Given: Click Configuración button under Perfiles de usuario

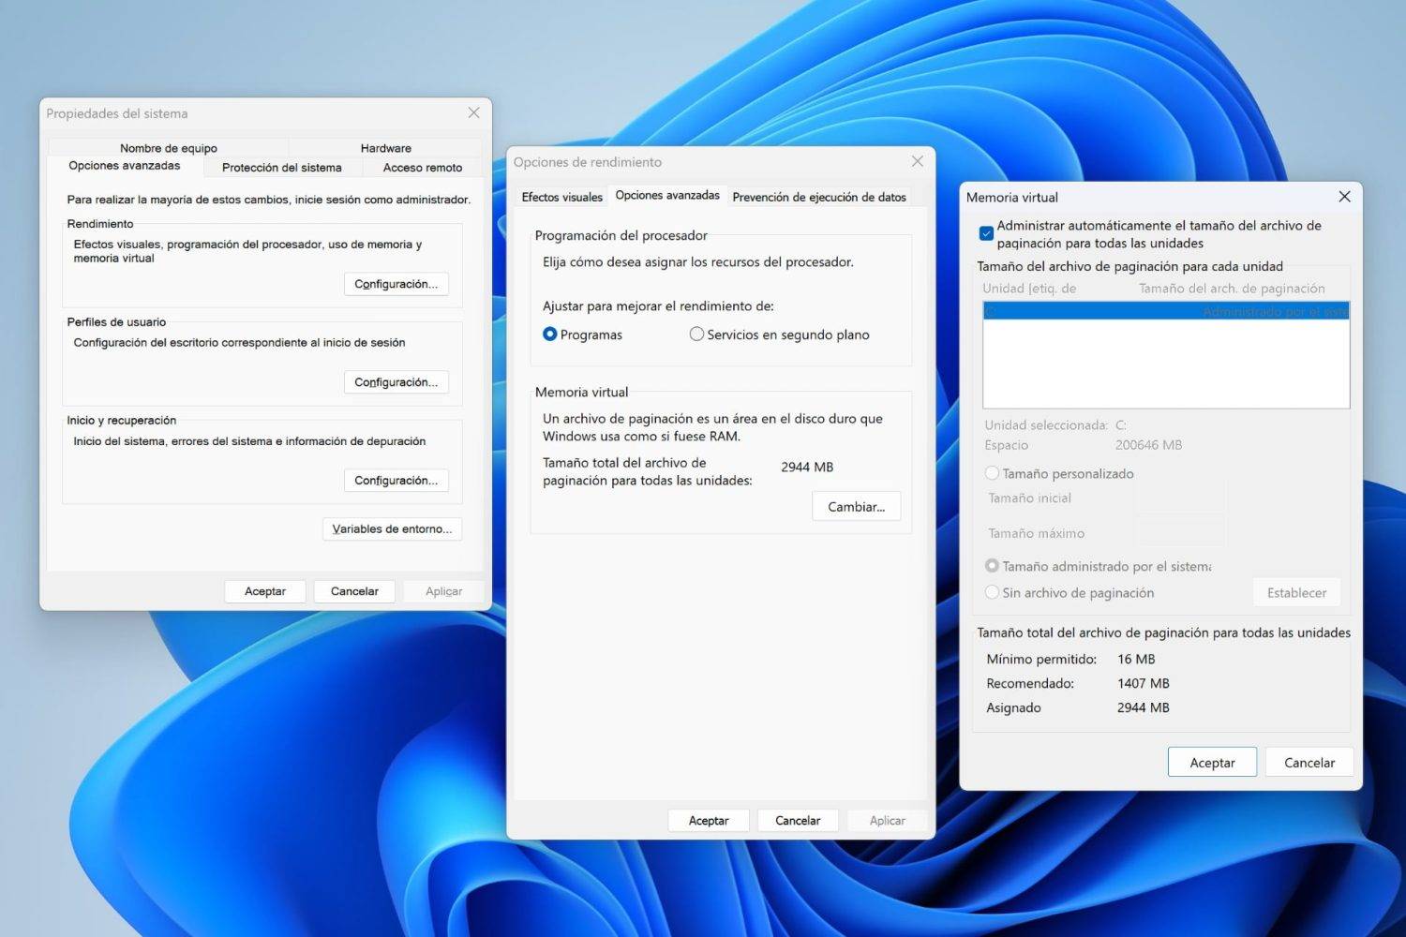Looking at the screenshot, I should pyautogui.click(x=396, y=382).
